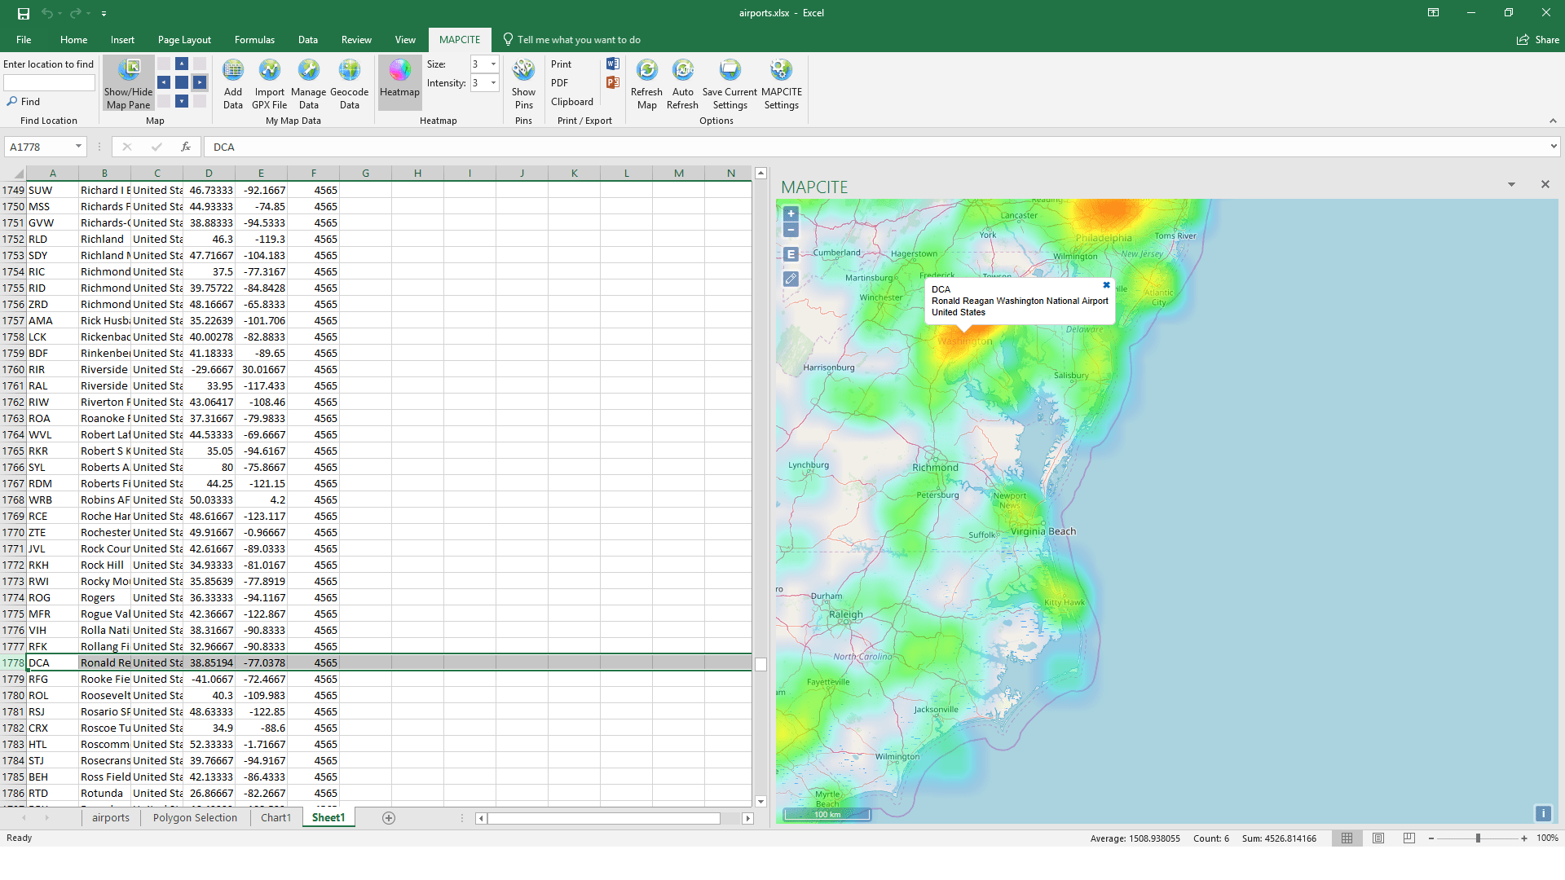Viewport: 1565px width, 880px height.
Task: Adjust the zoom slider handle
Action: click(1478, 838)
